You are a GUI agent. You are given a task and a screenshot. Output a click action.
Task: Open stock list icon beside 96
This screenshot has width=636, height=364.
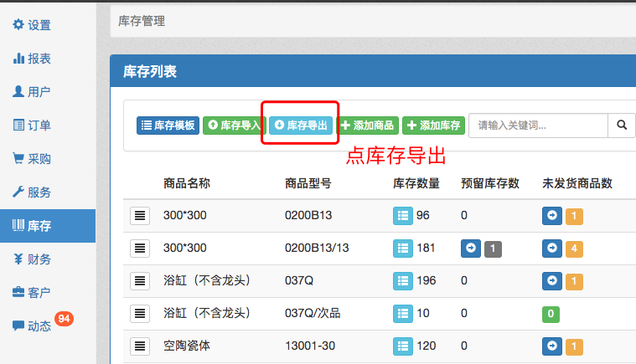(x=403, y=216)
